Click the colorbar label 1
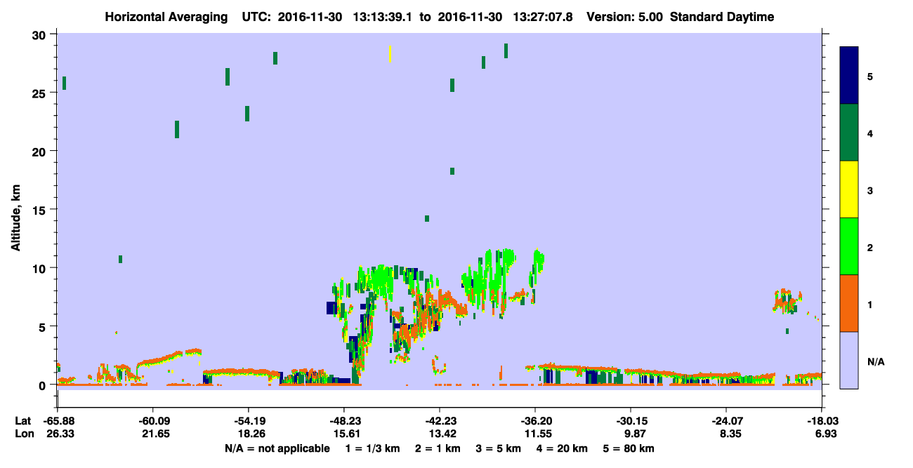The image size is (913, 468). tap(870, 305)
